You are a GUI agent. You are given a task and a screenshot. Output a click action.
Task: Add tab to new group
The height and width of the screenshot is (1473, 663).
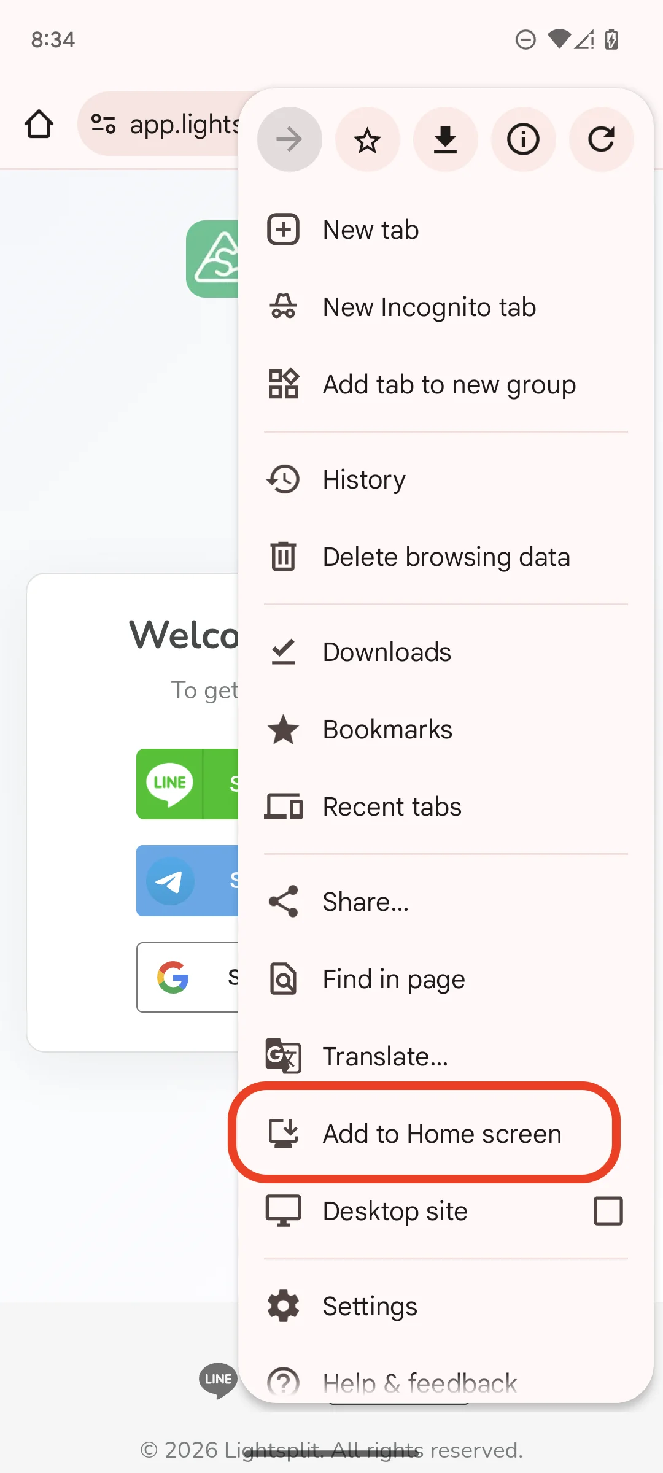point(449,385)
